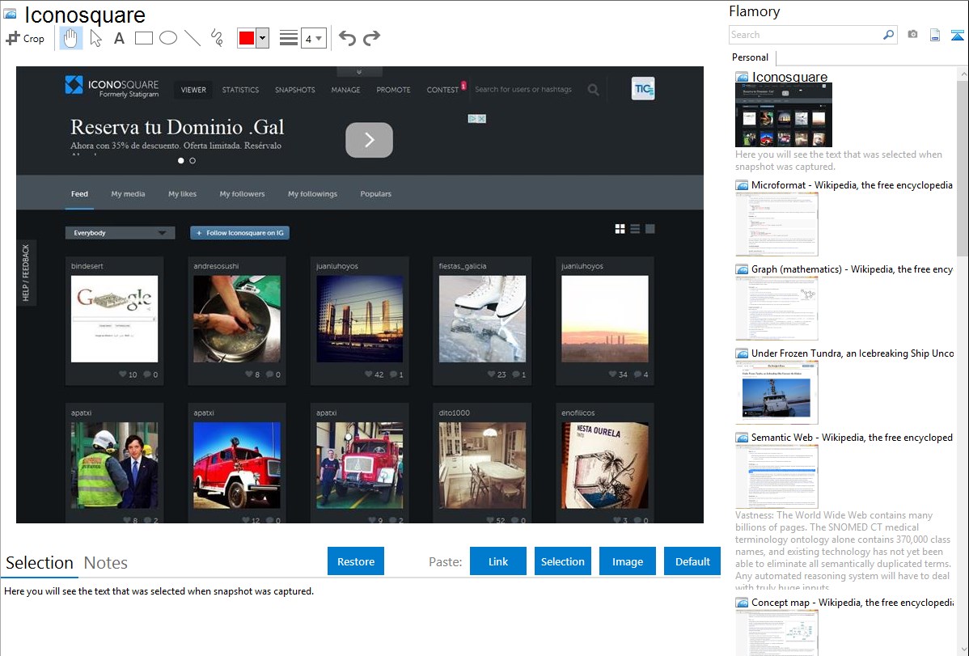Open the STATISTICS menu item
The height and width of the screenshot is (656, 969).
(240, 90)
